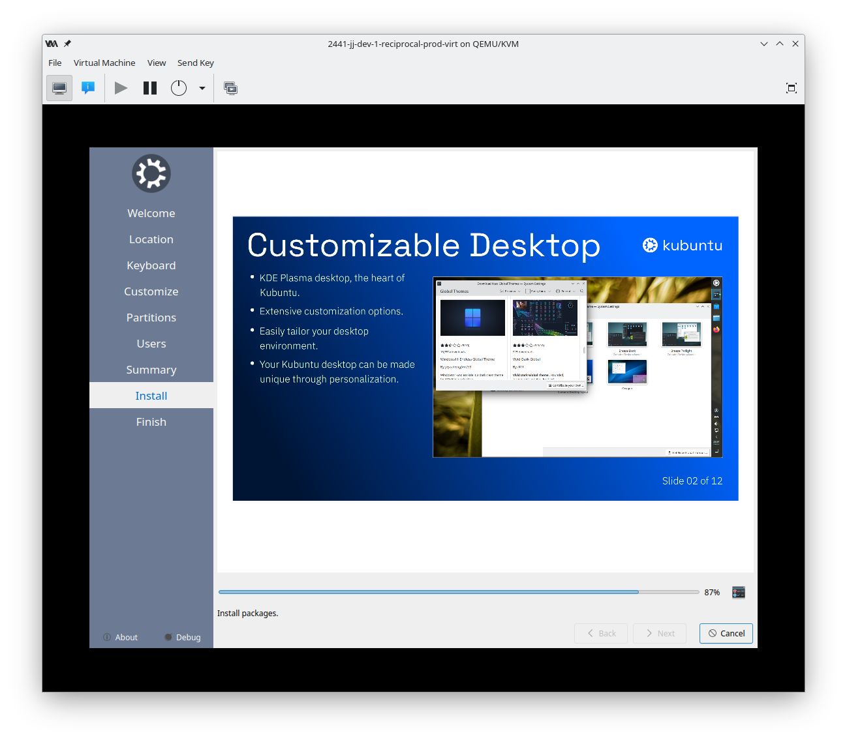Click the desktop screenshot in the slide
The width and height of the screenshot is (847, 742).
[x=577, y=367]
